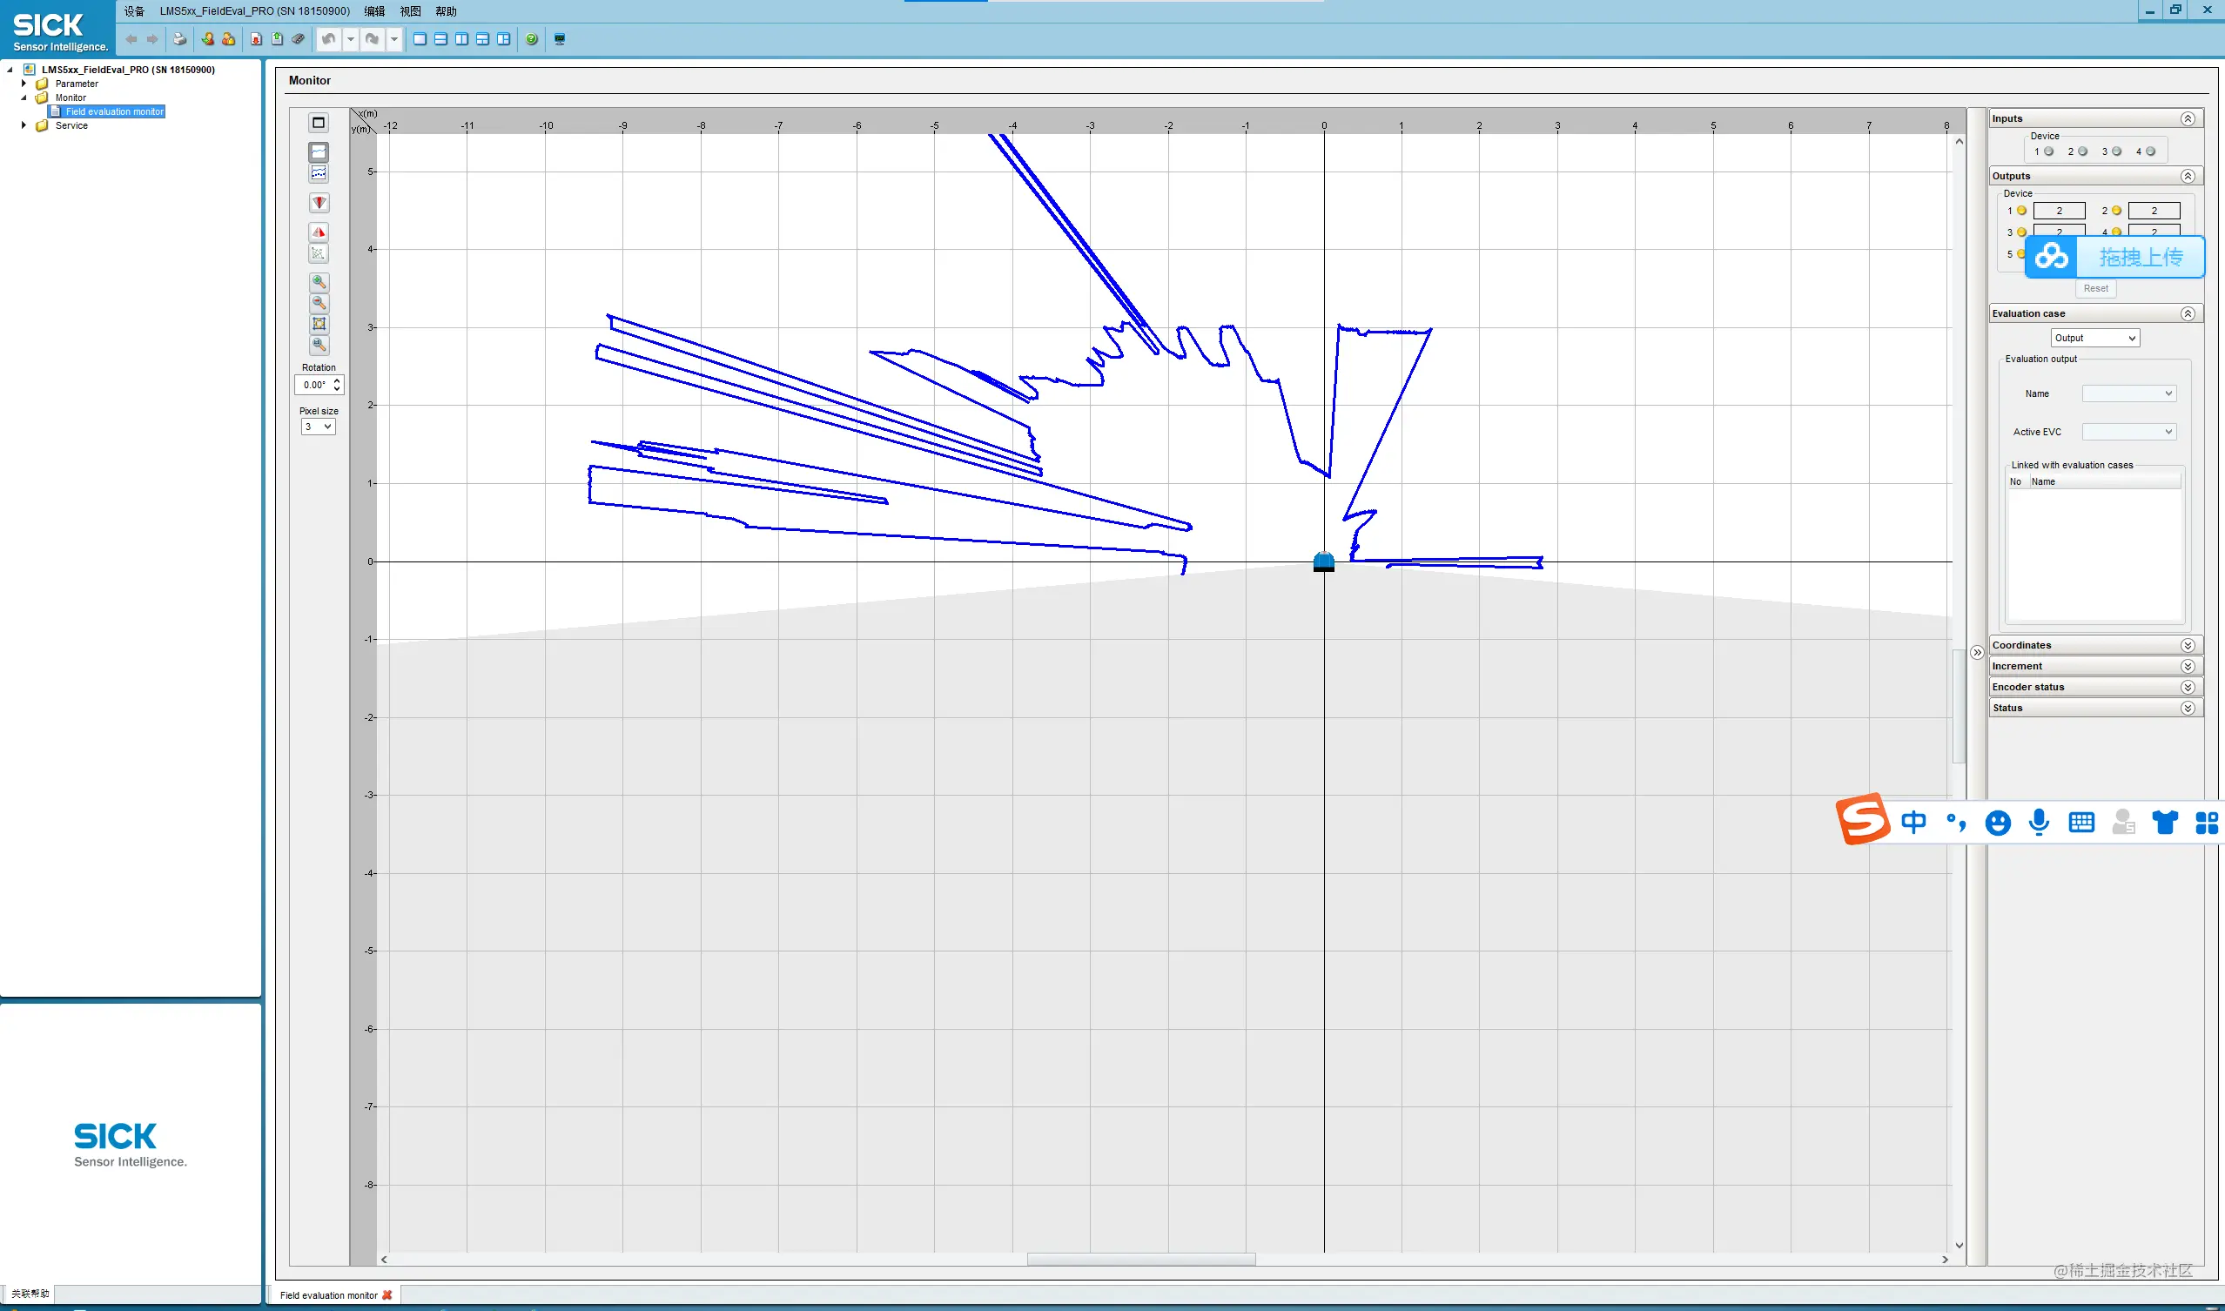The width and height of the screenshot is (2225, 1311).
Task: Switch scan display to points mode
Action: (319, 173)
